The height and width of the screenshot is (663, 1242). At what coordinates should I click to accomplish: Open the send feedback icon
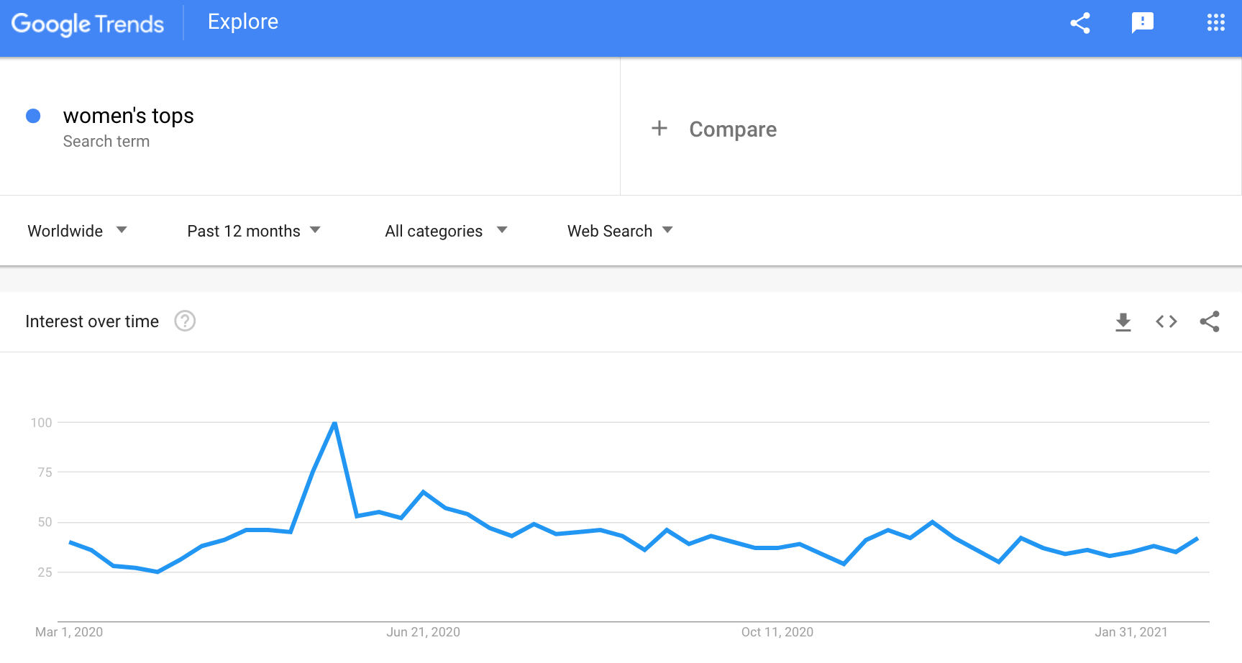point(1142,23)
